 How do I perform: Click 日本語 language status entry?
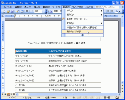point(107,97)
